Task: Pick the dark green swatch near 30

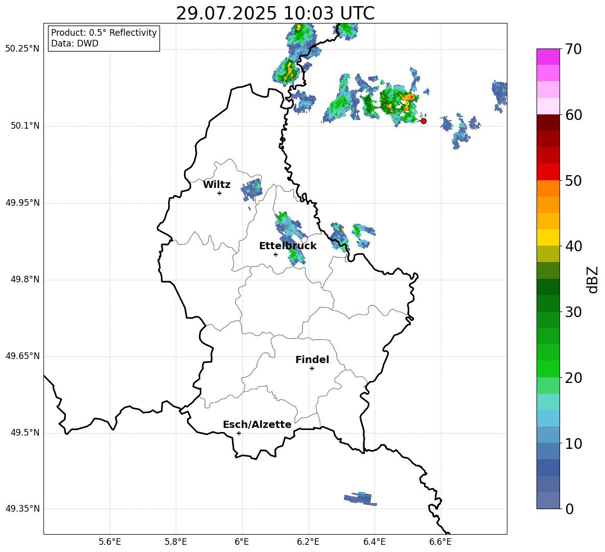Action: coord(548,303)
